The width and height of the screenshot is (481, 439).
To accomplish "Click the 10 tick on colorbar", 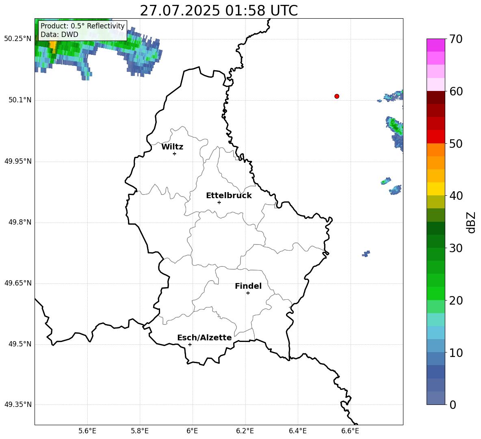I will click(456, 352).
